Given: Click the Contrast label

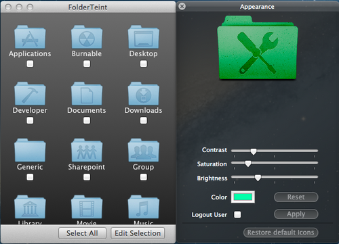Looking at the screenshot, I should click(214, 150).
